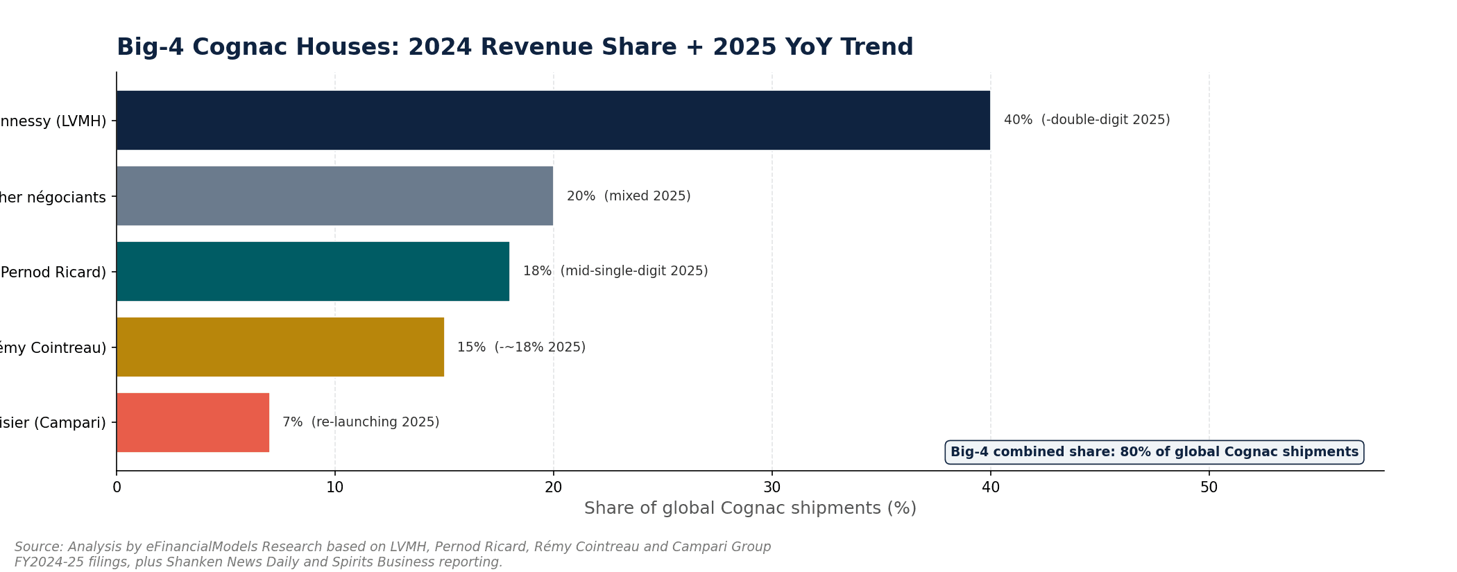This screenshot has height=572, width=1457.
Task: Click the x-axis title 'Share of global Cognac shipments'
Action: coord(750,508)
